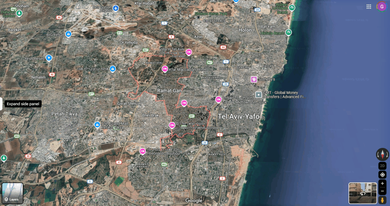This screenshot has height=206, width=390.
Task: Click the Sotheby's map marker
Action: (x=254, y=79)
